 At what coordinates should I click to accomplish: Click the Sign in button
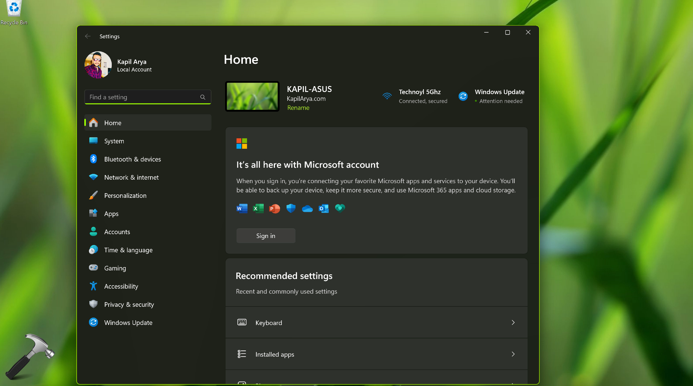tap(266, 235)
